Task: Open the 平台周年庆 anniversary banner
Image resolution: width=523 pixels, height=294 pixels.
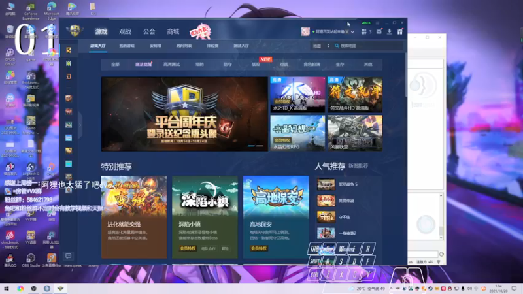Action: pyautogui.click(x=184, y=114)
